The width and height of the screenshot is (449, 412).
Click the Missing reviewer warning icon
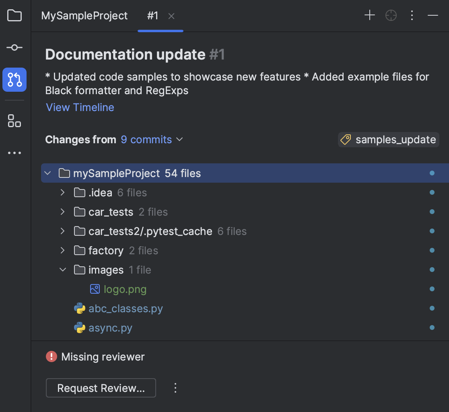[51, 356]
